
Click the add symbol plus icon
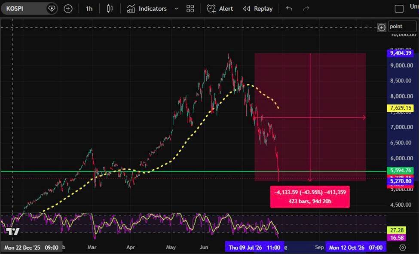click(68, 9)
